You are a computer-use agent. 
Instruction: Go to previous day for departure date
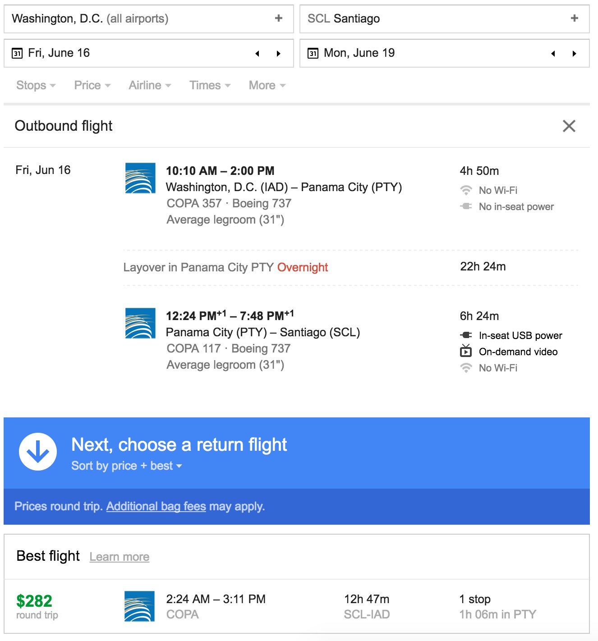tap(258, 54)
